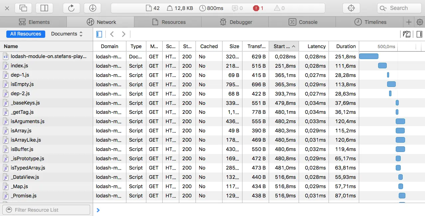Select isEmpty.js in the resource list
Screen dimensions: 425x216
click(47, 84)
